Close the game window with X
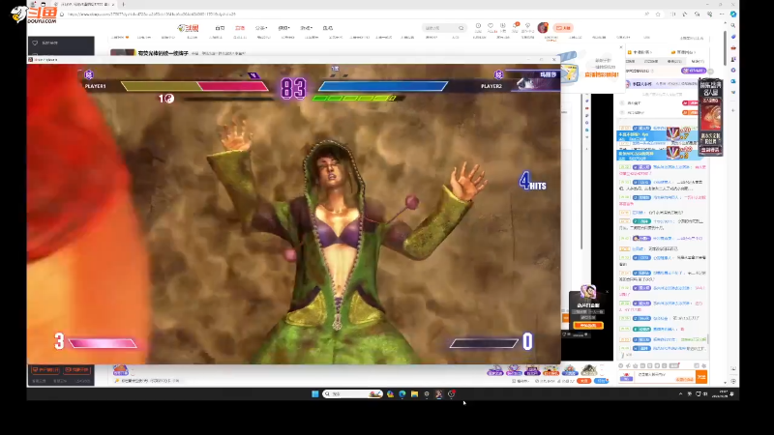Viewport: 774px width, 435px height. click(553, 60)
